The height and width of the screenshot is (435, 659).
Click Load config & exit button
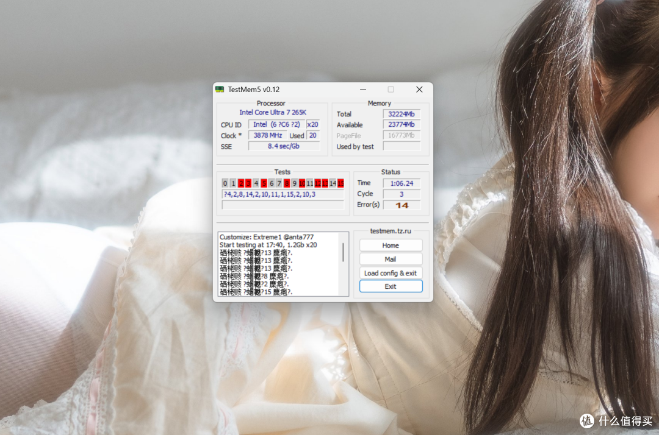tap(391, 273)
